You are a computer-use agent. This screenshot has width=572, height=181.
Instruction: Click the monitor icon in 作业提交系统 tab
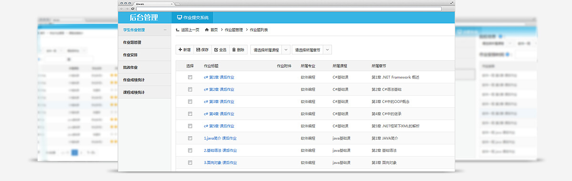click(x=179, y=18)
